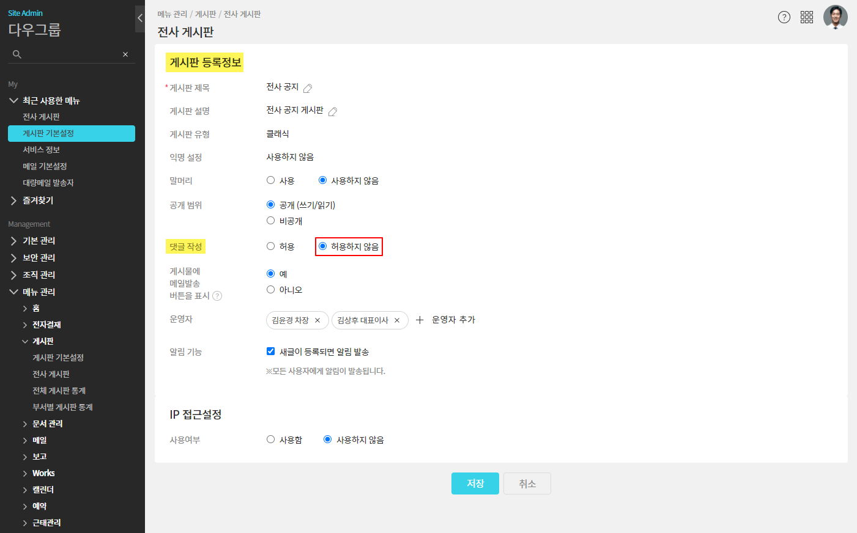
Task: Select 비공개 for 공개 범위
Action: tap(270, 221)
